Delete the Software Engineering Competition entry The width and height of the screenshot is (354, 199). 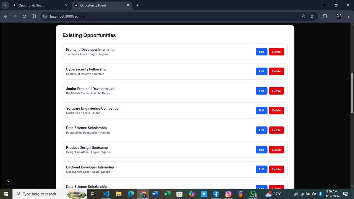point(276,111)
